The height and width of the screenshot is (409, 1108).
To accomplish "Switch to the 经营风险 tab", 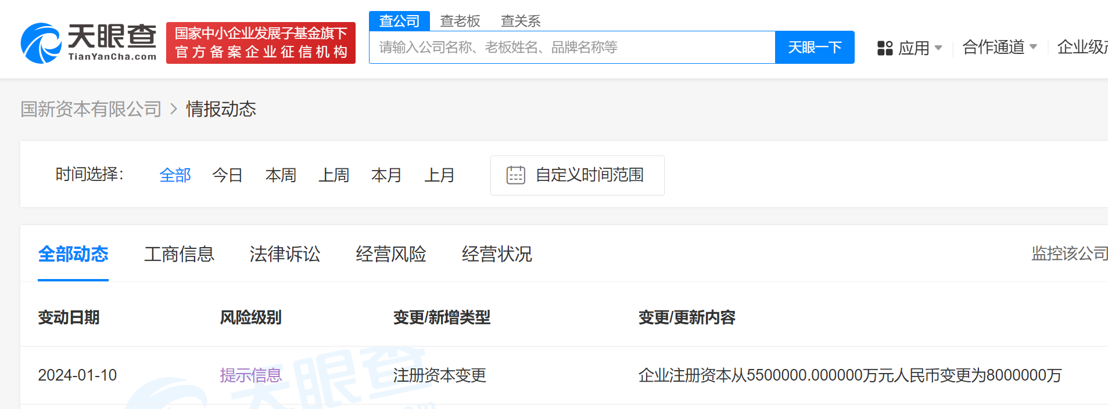I will click(391, 254).
